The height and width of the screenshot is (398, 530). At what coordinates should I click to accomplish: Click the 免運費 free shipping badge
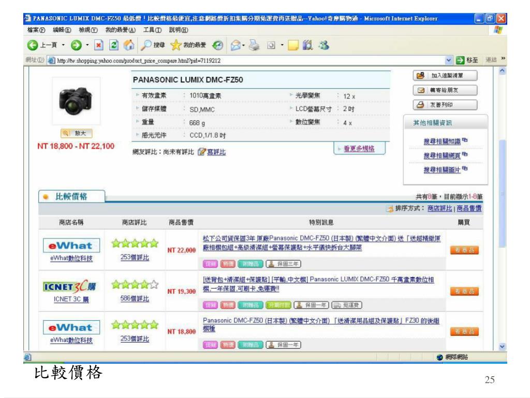347,305
